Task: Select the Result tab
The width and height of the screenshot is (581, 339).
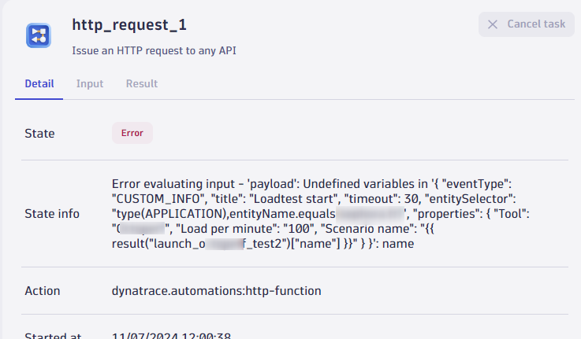Action: coord(142,83)
